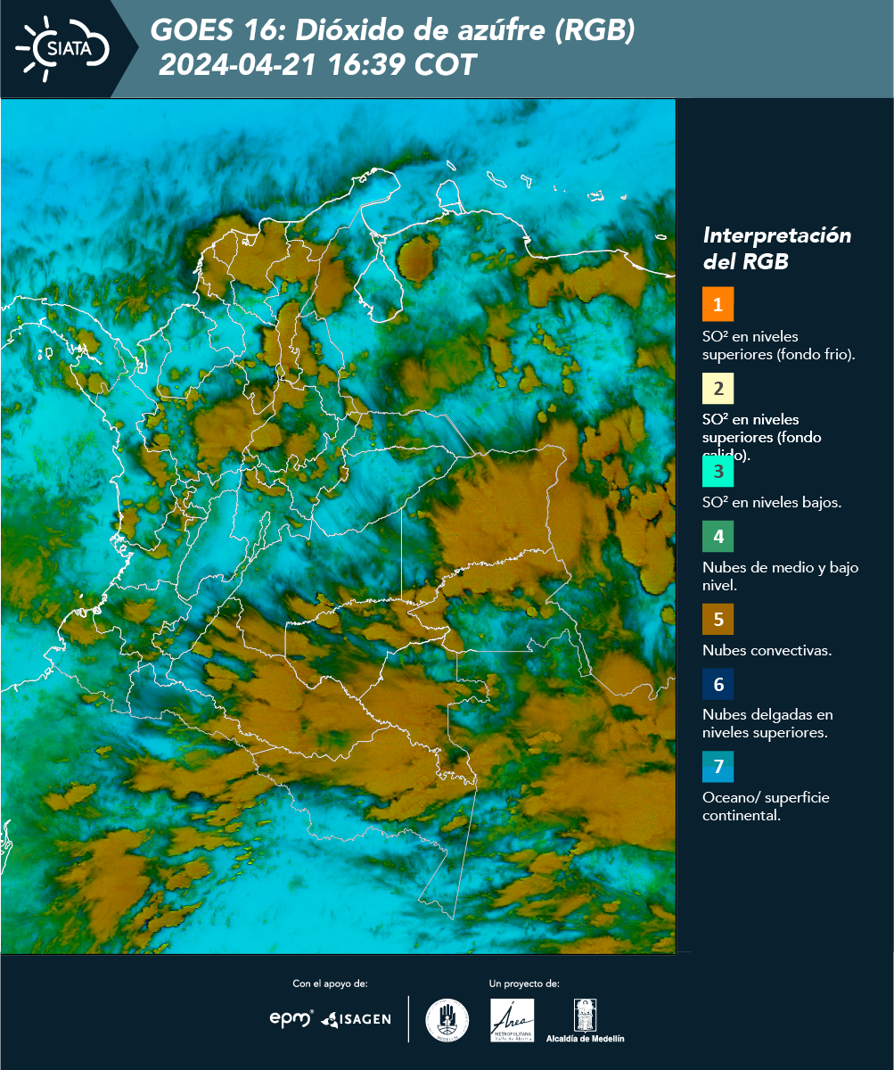Image resolution: width=894 pixels, height=1070 pixels.
Task: Click the "Interpretación del RGB" legend heading
Action: pyautogui.click(x=777, y=249)
